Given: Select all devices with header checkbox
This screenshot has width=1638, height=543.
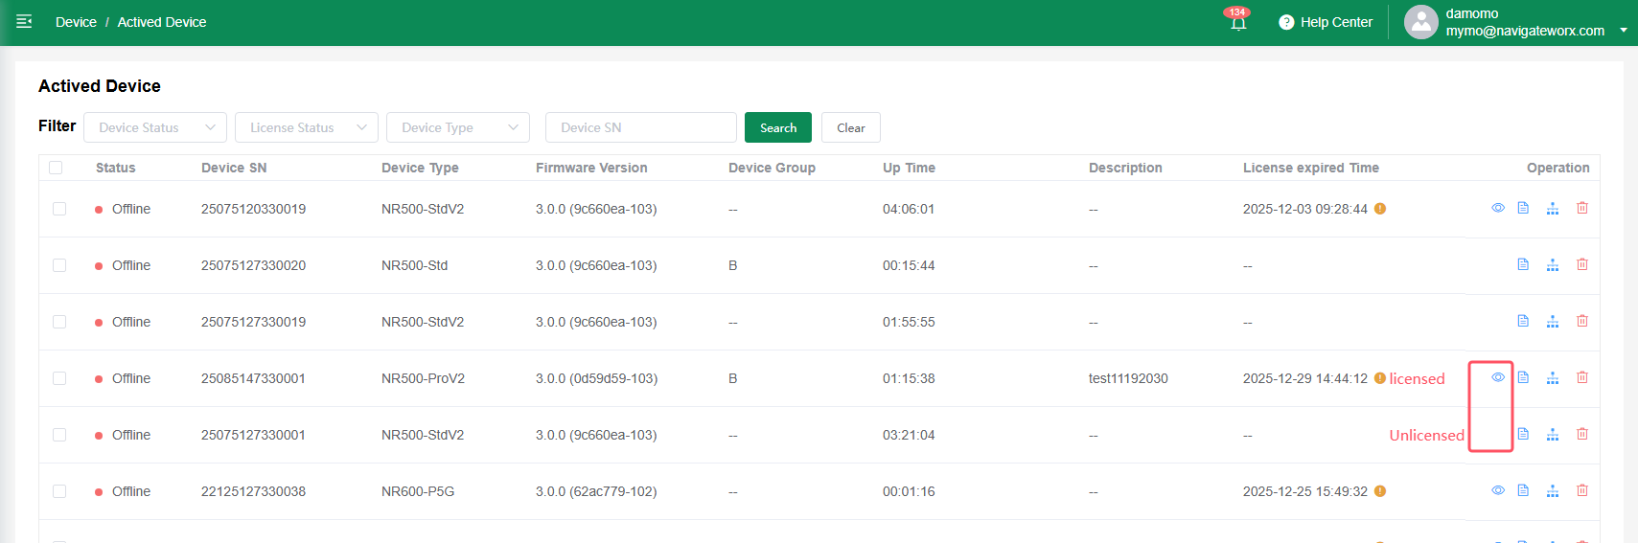Looking at the screenshot, I should 56,168.
